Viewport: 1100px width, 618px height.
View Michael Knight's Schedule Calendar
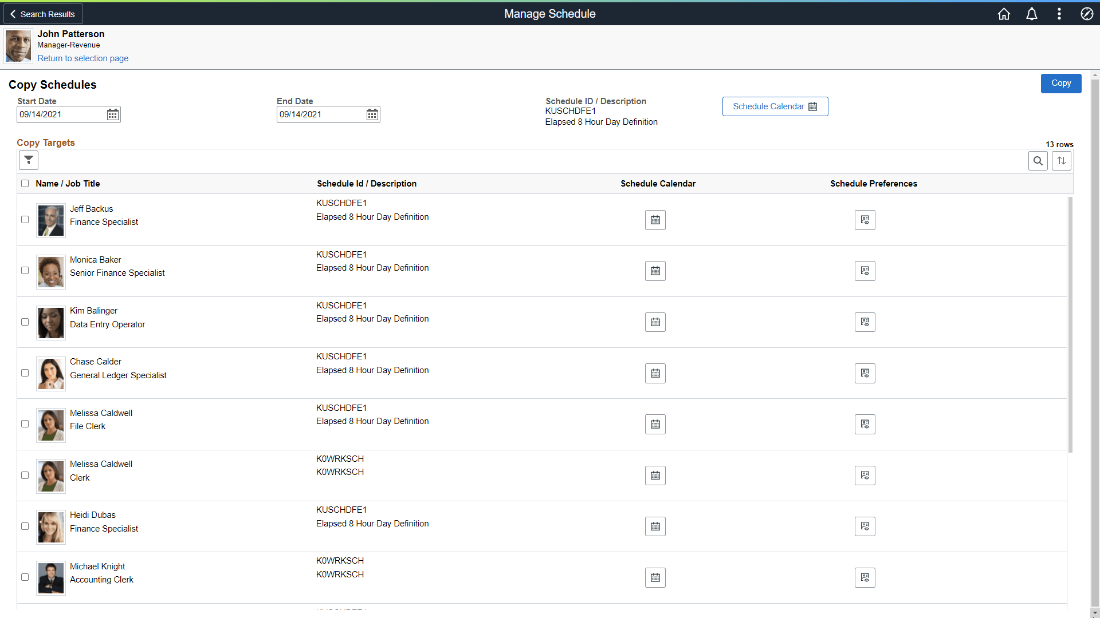tap(655, 577)
